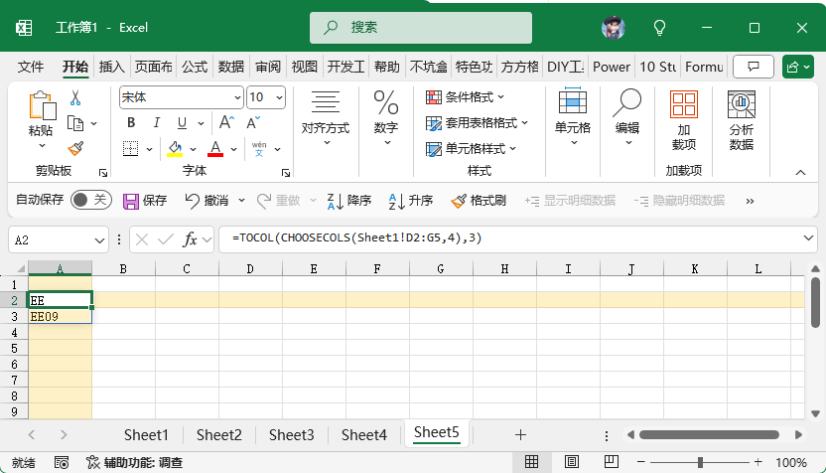The width and height of the screenshot is (826, 473).
Task: Click the phonetic guide wén icon
Action: click(259, 149)
